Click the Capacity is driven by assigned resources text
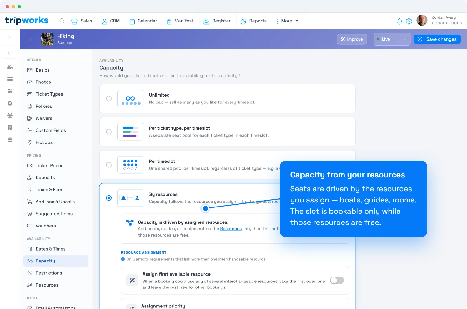467x309 pixels. click(x=183, y=222)
